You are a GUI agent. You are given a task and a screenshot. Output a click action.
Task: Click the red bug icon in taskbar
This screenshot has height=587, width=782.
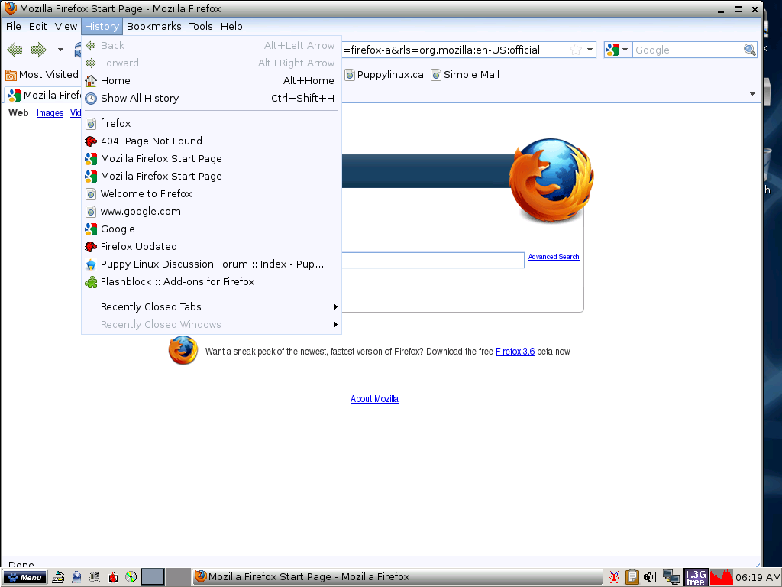click(113, 577)
